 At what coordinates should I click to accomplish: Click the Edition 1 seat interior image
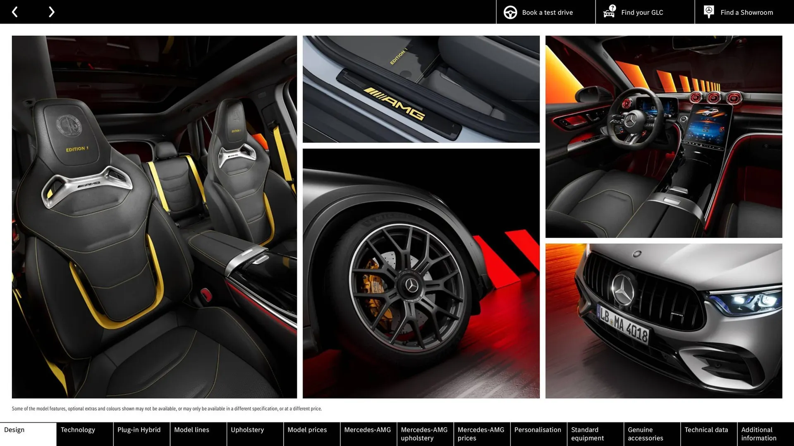click(x=154, y=217)
